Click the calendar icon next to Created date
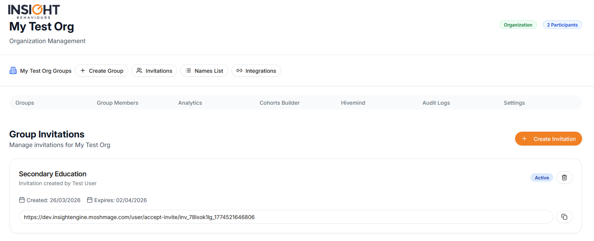594x241 pixels. coord(22,200)
